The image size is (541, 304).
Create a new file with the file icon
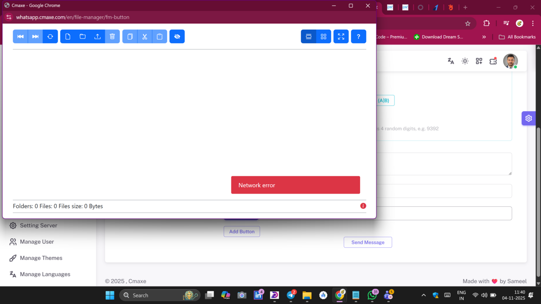(68, 36)
